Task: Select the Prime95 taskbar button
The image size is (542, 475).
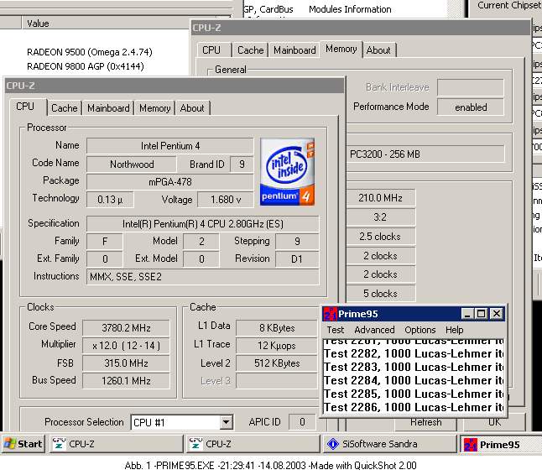Action: pyautogui.click(x=501, y=445)
